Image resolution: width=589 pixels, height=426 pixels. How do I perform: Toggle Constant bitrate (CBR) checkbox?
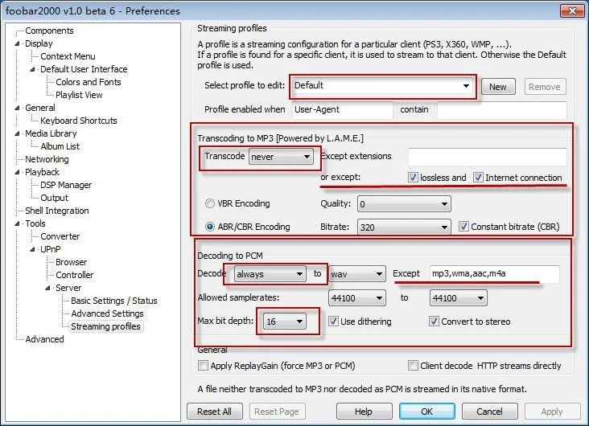click(463, 227)
